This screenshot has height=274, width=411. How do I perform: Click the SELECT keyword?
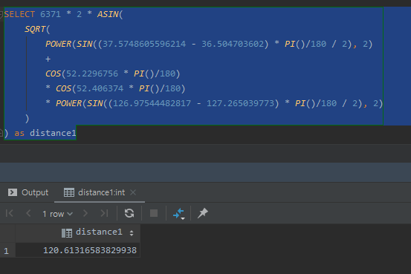click(19, 14)
